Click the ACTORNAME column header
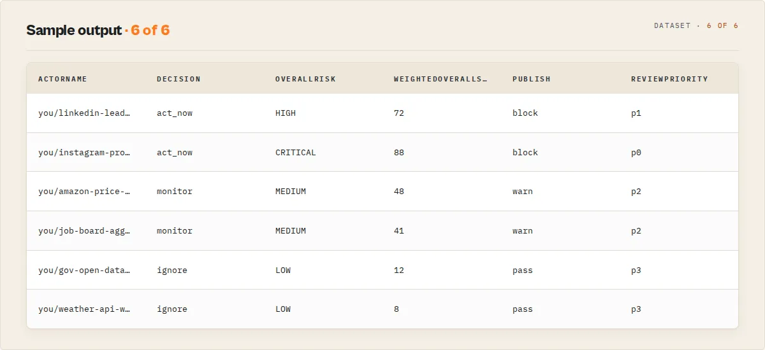 pos(62,79)
